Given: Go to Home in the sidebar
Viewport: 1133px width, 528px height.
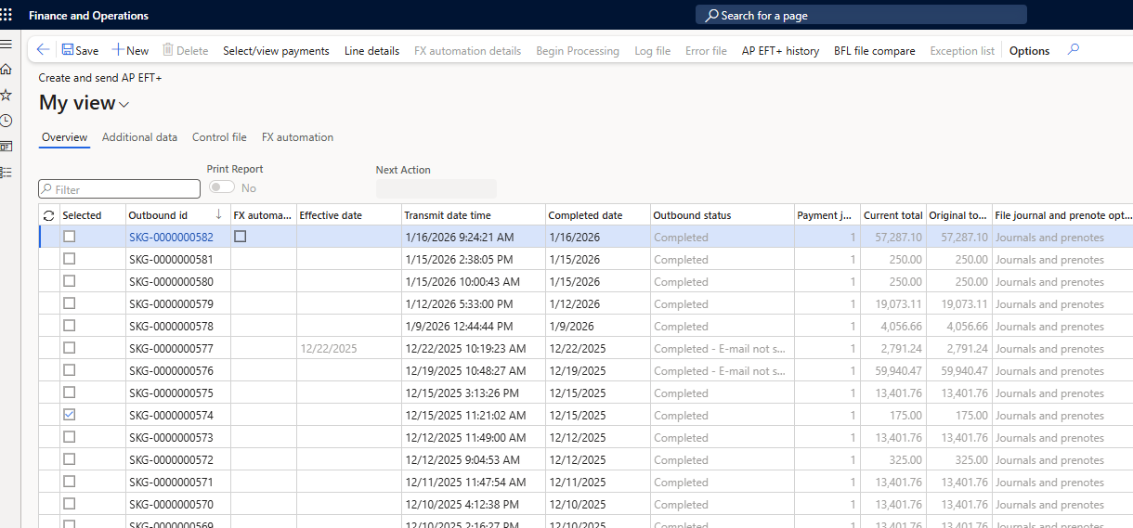Looking at the screenshot, I should click(6, 70).
